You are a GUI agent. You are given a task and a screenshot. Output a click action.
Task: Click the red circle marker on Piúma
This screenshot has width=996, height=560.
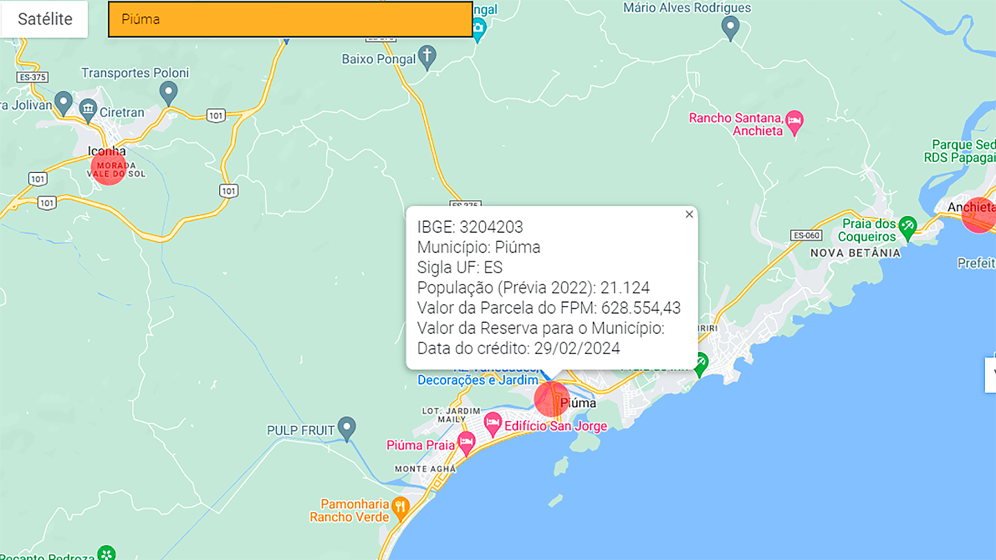pyautogui.click(x=552, y=399)
